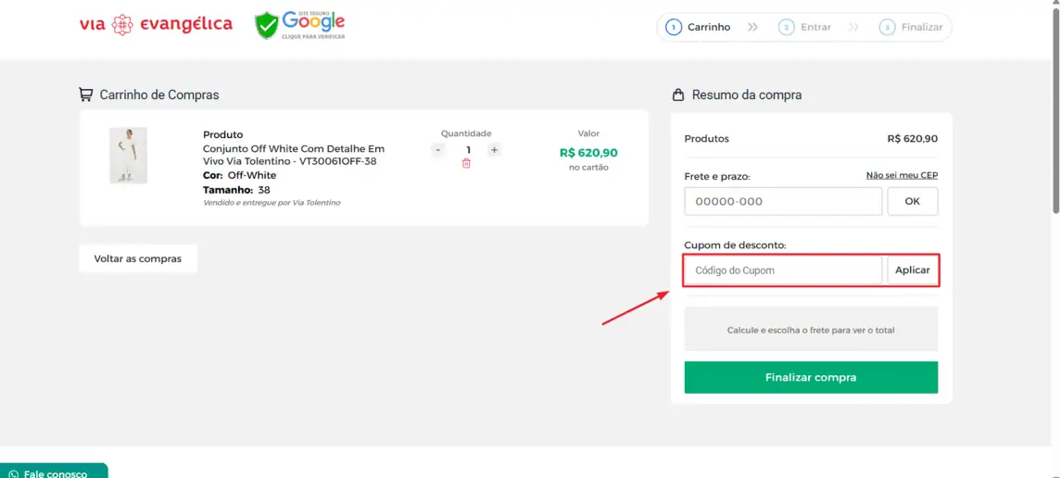This screenshot has height=478, width=1061.
Task: Open the Não sei meu CEP link
Action: pos(902,175)
